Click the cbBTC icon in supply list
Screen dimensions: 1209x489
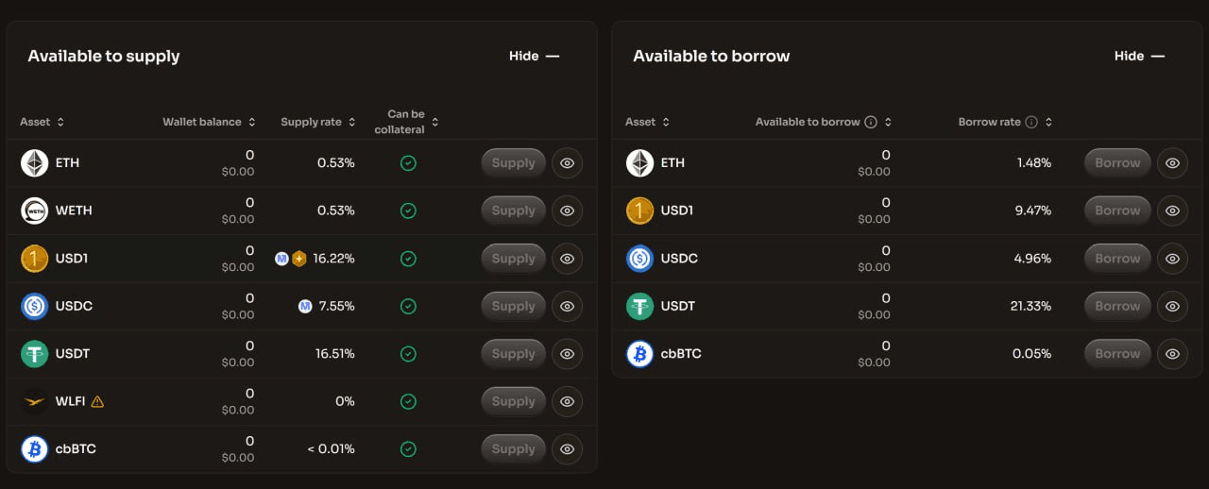(35, 449)
